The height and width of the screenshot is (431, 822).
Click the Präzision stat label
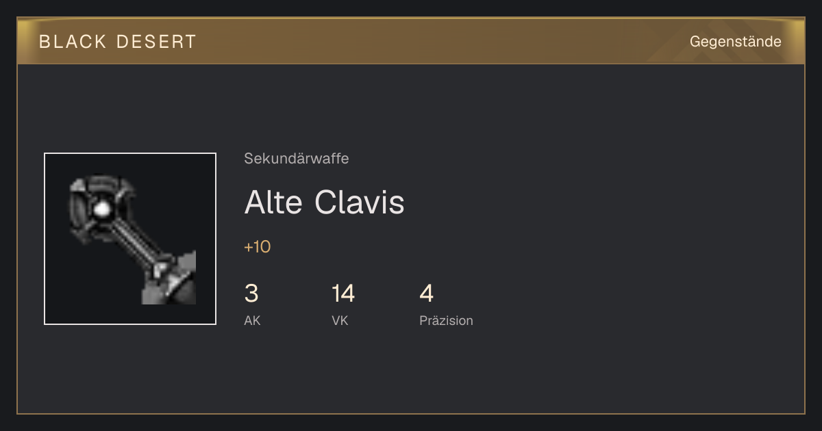446,320
